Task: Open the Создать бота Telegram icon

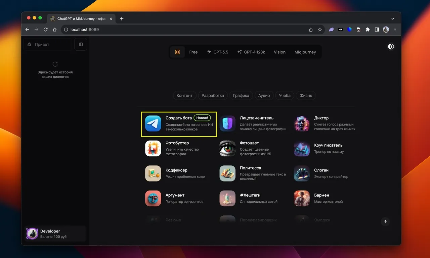Action: pos(153,123)
